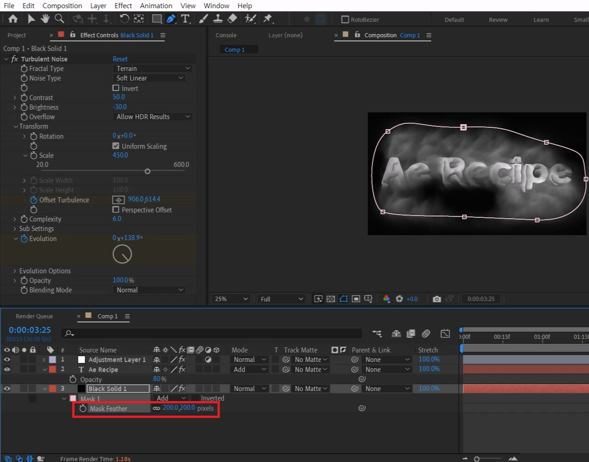The width and height of the screenshot is (589, 462).
Task: Click the Home icon in toolbar
Action: click(x=13, y=19)
